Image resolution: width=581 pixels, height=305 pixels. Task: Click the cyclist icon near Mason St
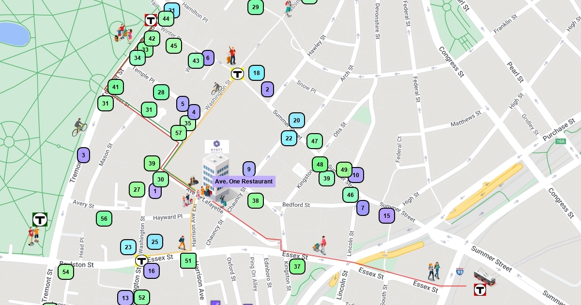tap(79, 127)
